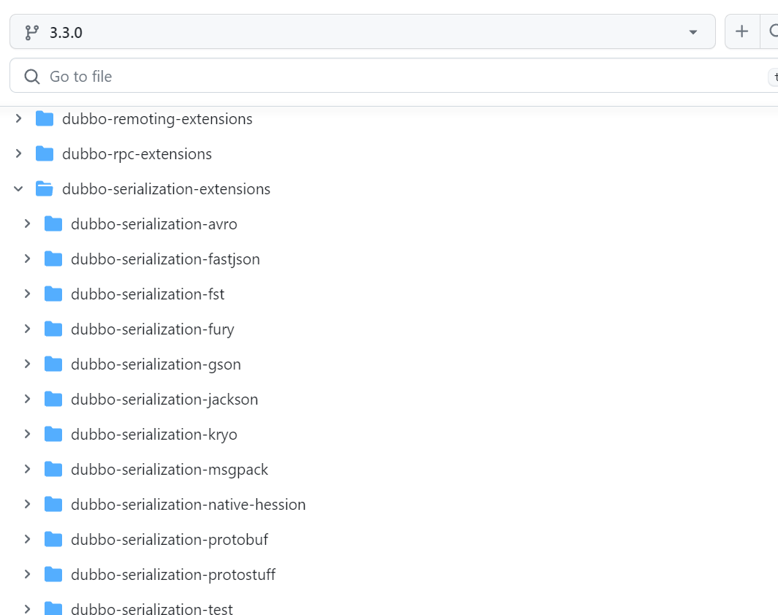The image size is (778, 615).
Task: Open the dubbo-serialization-msgpack folder
Action: point(169,470)
